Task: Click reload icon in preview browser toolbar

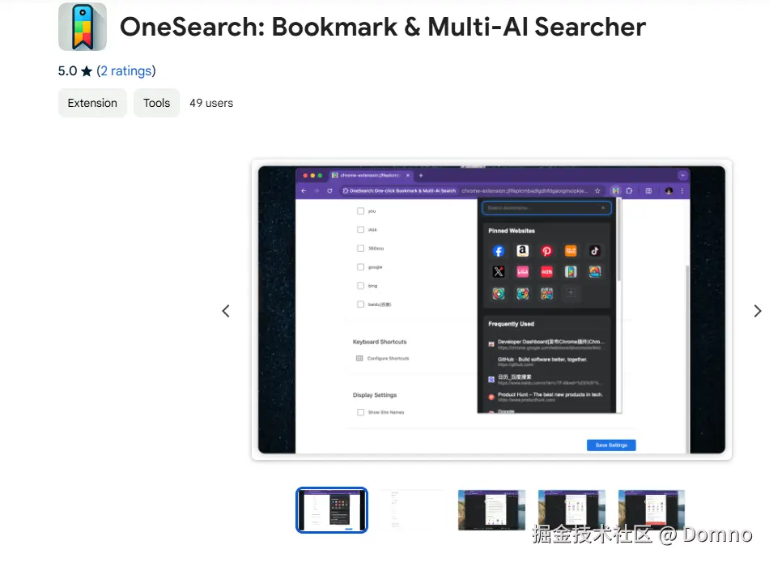Action: click(x=329, y=191)
